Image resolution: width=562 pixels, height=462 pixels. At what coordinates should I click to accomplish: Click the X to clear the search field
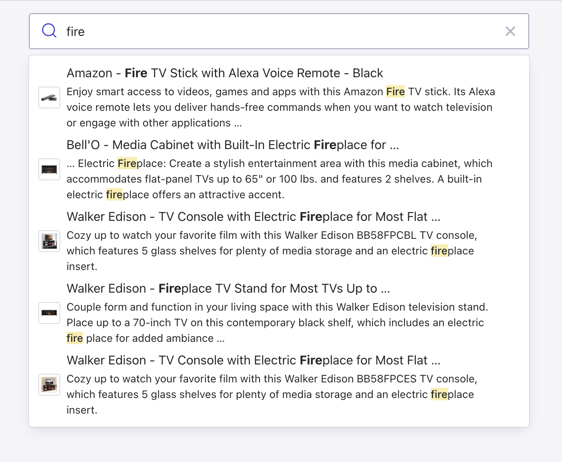click(x=510, y=31)
